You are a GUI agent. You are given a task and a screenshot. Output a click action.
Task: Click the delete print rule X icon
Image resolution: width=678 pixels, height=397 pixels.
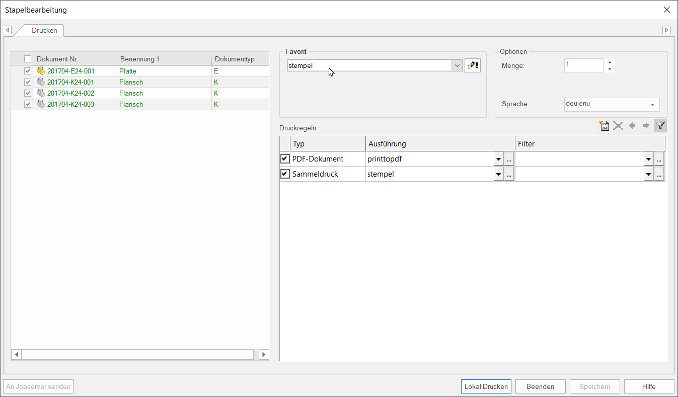(x=618, y=126)
